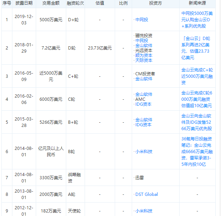Select amount cell 2000万美元
This screenshot has height=216, width=221.
tap(51, 194)
